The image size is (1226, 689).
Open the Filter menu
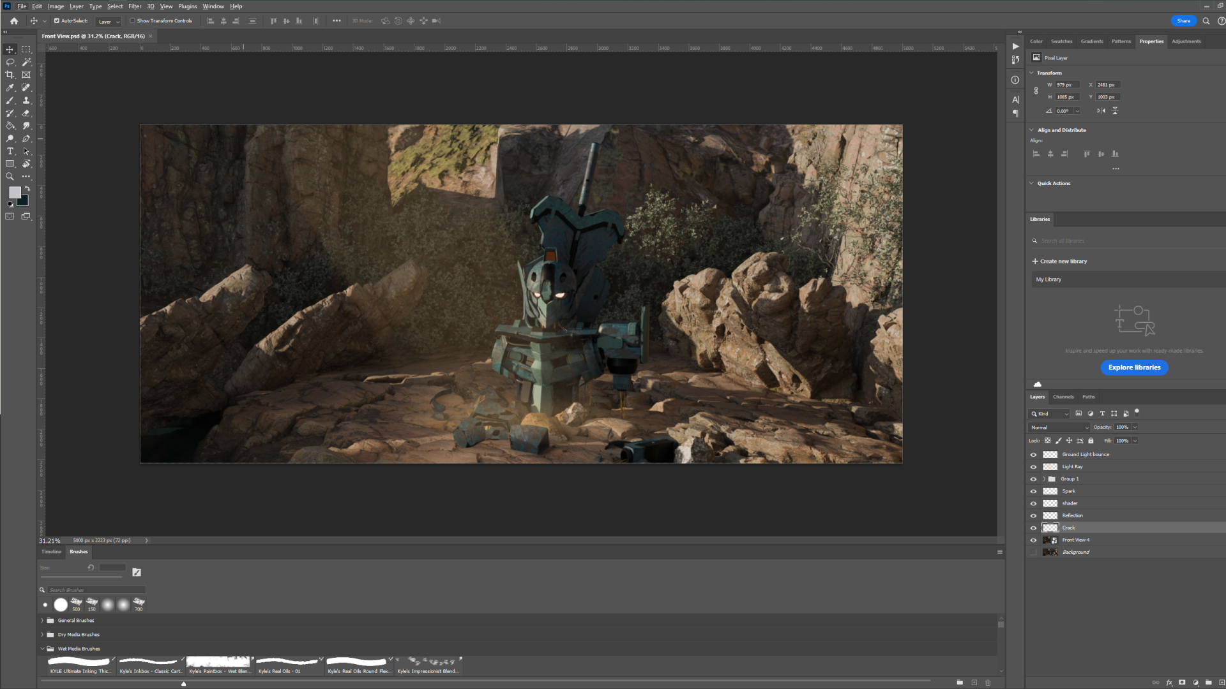[135, 6]
